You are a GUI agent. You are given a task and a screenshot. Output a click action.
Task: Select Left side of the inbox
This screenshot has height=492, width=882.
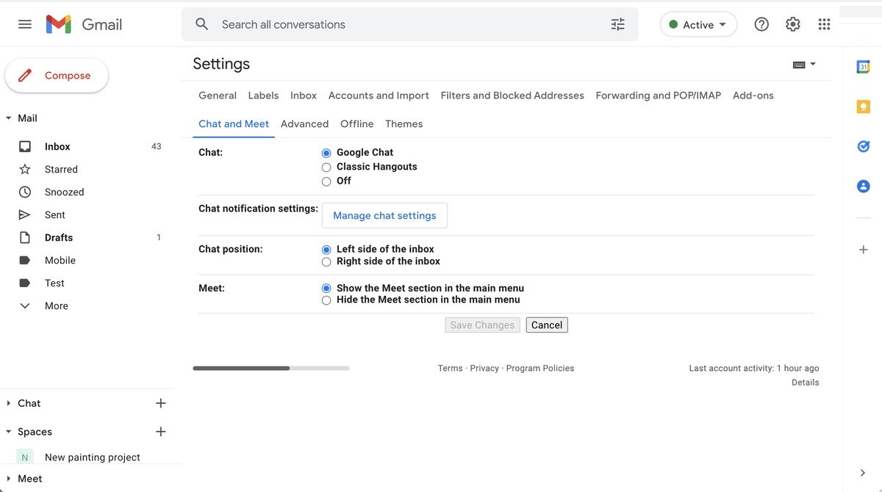tap(326, 250)
